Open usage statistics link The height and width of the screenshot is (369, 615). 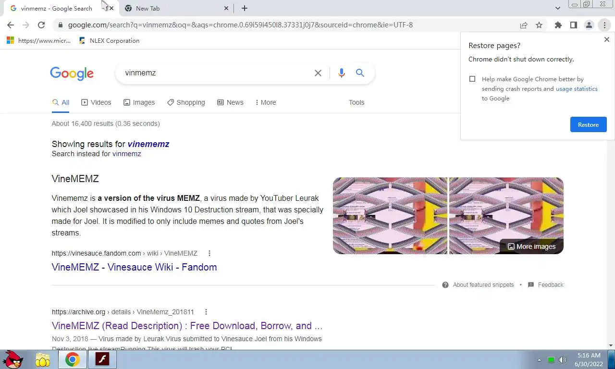coord(577,89)
